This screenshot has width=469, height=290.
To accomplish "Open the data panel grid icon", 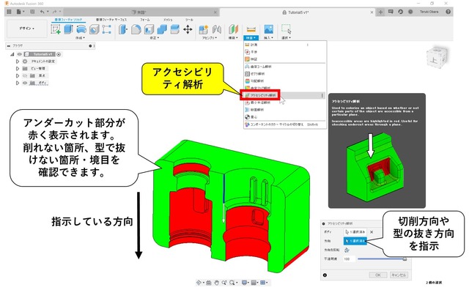I will pyautogui.click(x=9, y=12).
